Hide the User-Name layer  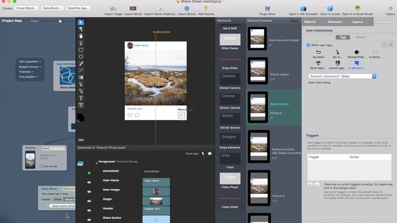pyautogui.click(x=89, y=182)
